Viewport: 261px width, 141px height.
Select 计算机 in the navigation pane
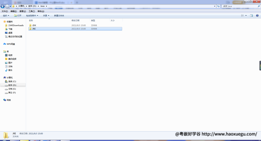(10, 78)
